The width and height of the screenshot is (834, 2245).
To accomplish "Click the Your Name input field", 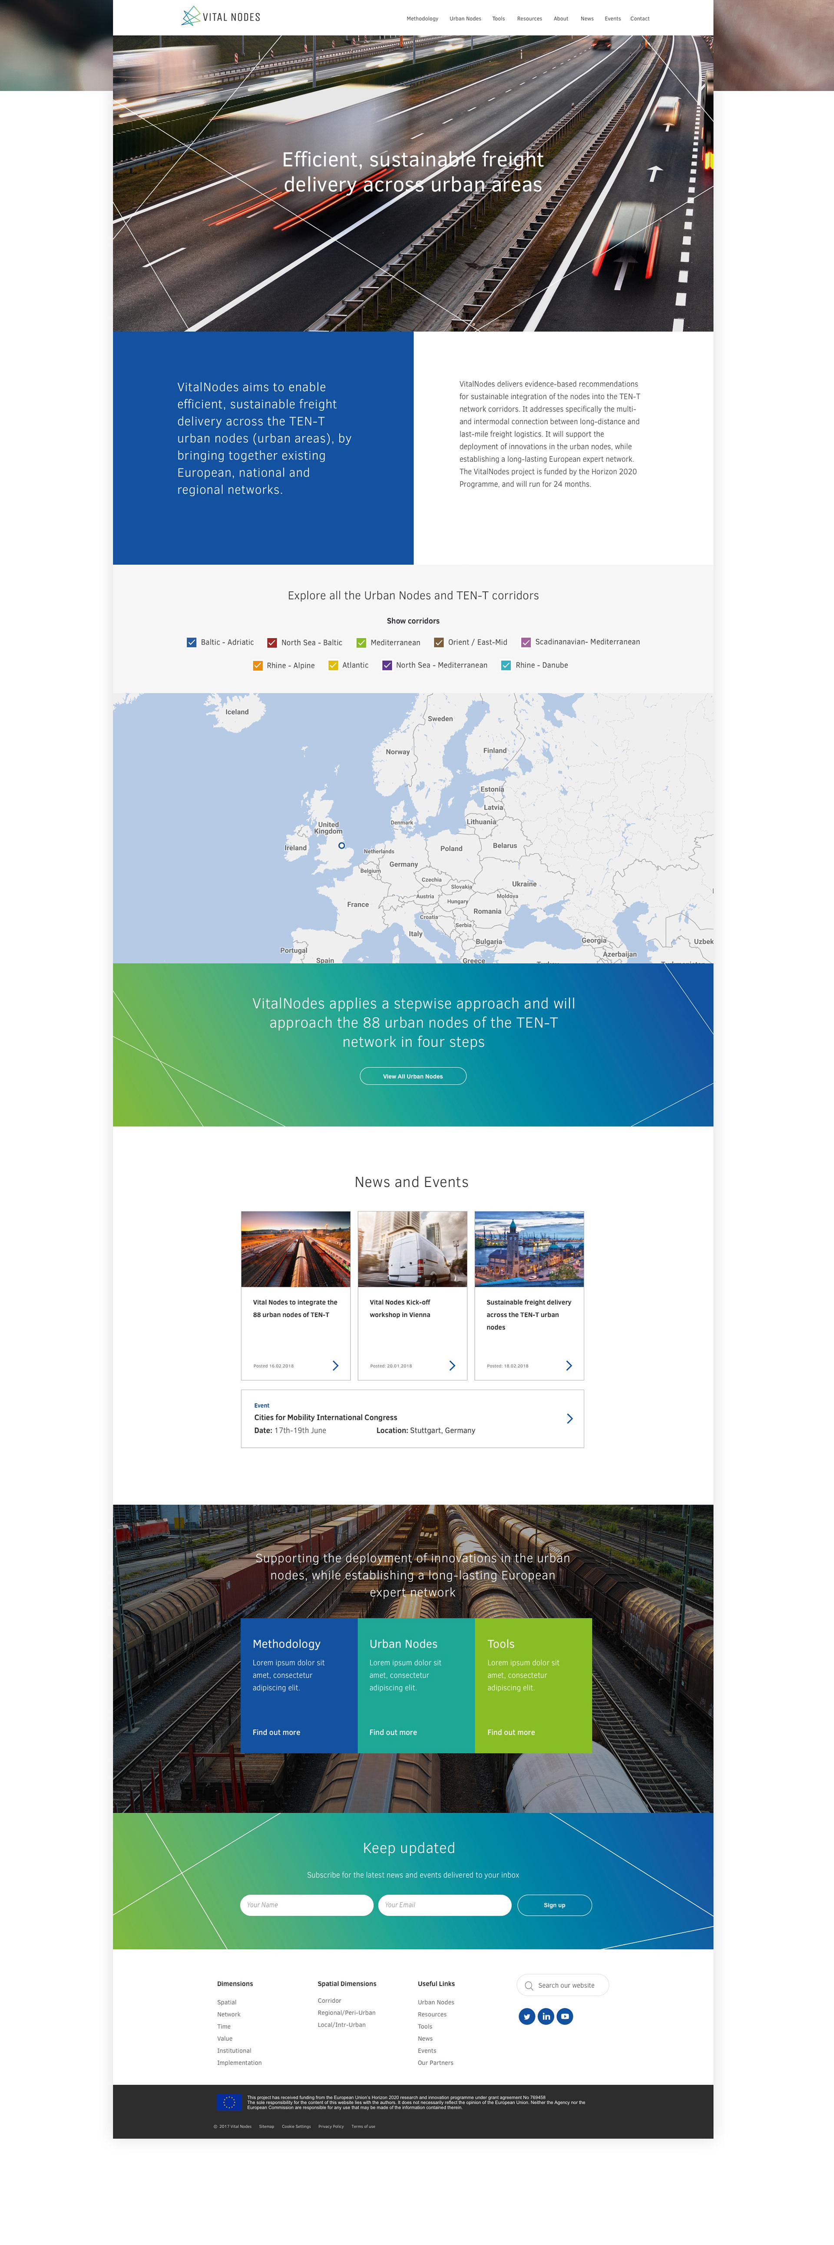I will coord(307,1905).
